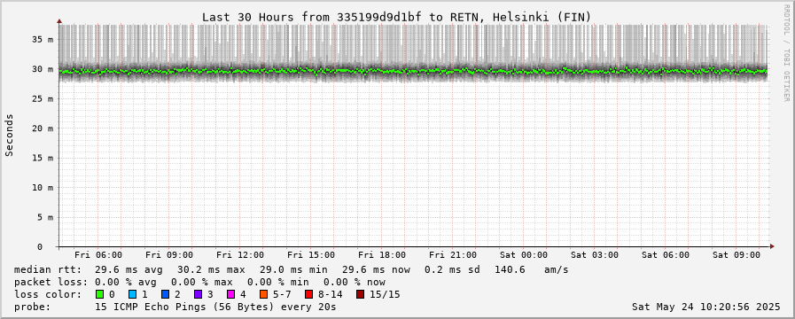Click the Sat 00:00 time axis label
This screenshot has width=795, height=319.
coord(523,255)
